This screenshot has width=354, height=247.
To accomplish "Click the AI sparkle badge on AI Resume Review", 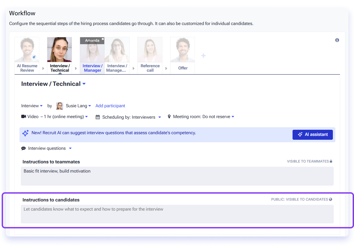I will pyautogui.click(x=34, y=57).
